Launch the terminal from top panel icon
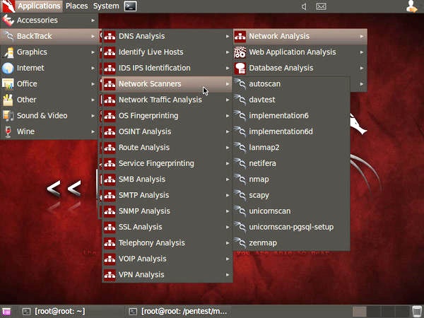 [x=130, y=6]
